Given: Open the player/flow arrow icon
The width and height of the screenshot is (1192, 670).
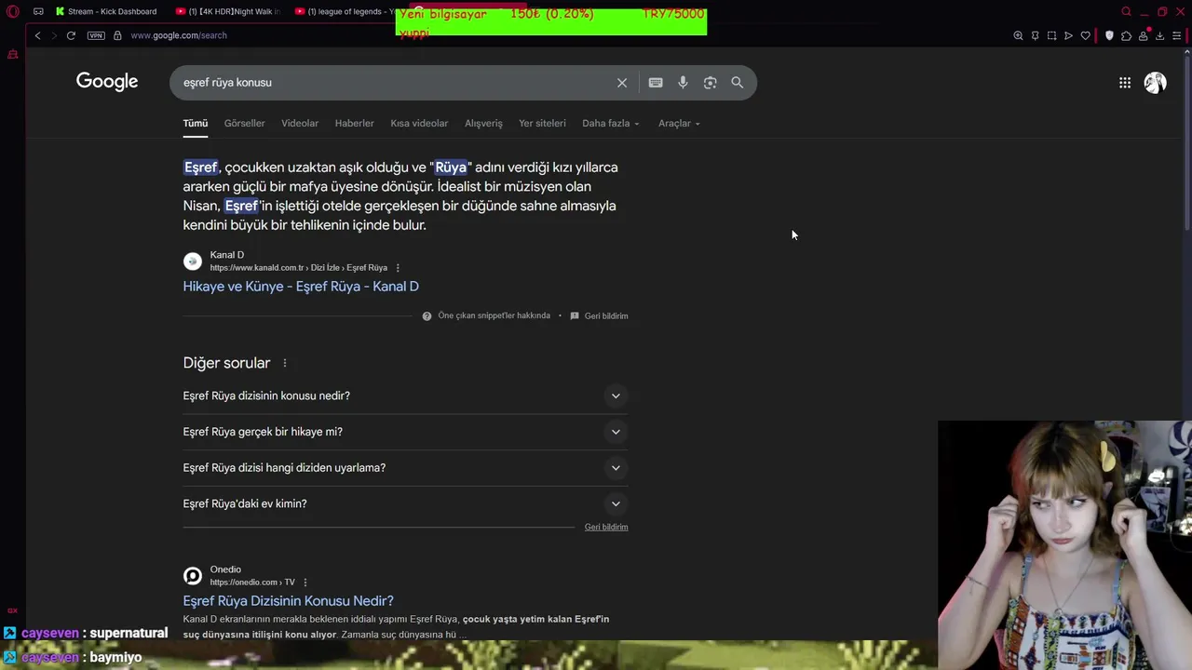Looking at the screenshot, I should [x=1068, y=35].
